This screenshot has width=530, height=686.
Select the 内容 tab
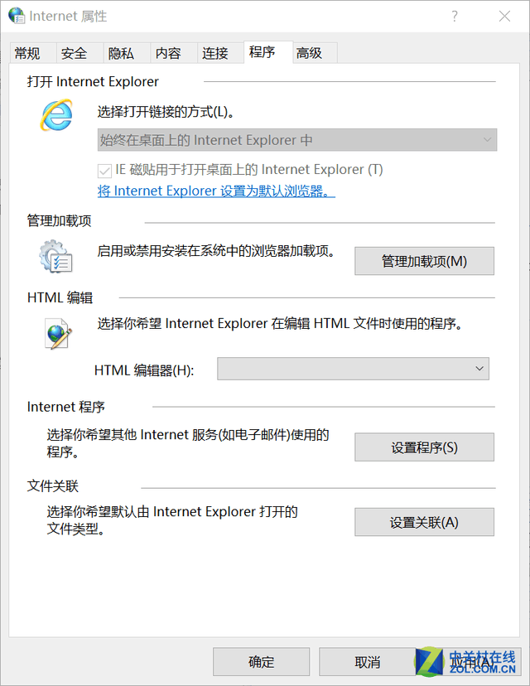[168, 53]
